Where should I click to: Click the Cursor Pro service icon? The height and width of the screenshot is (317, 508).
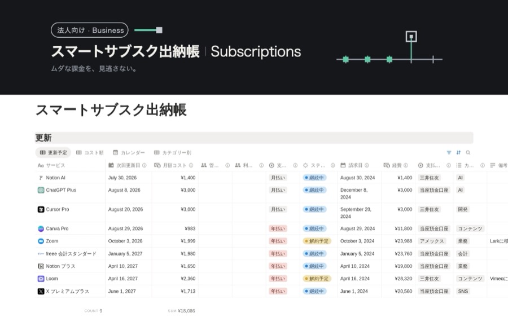click(x=41, y=209)
